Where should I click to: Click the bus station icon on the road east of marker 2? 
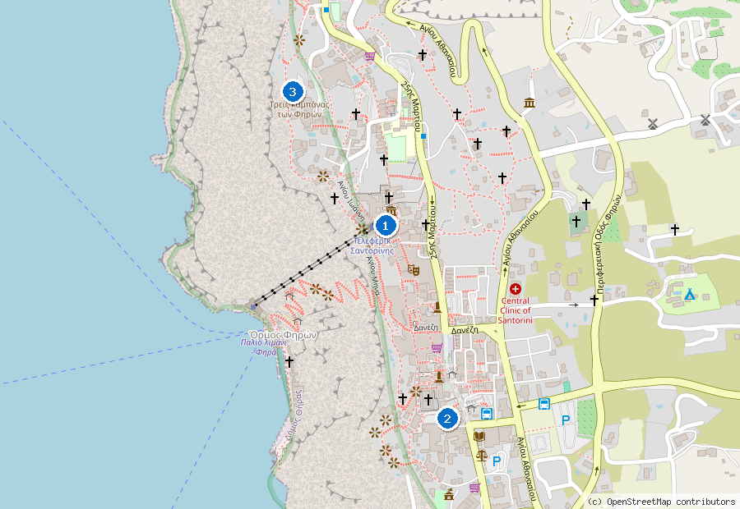coord(544,404)
